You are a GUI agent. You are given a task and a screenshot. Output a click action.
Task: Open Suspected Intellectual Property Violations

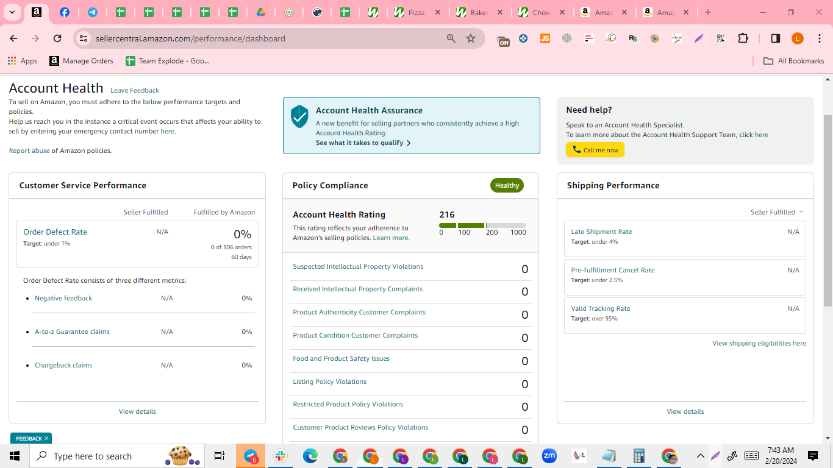[358, 266]
